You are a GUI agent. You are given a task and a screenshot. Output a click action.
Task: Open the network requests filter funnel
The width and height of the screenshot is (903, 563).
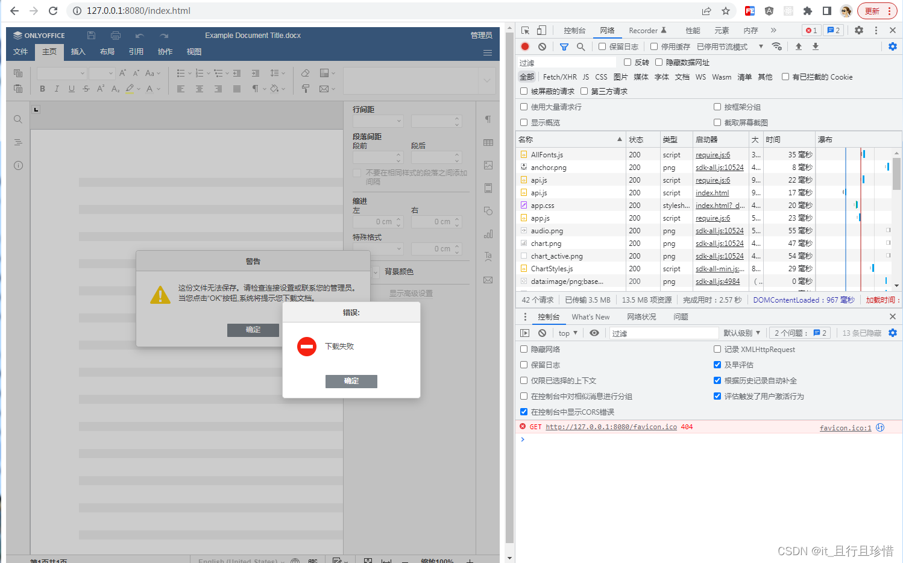564,46
